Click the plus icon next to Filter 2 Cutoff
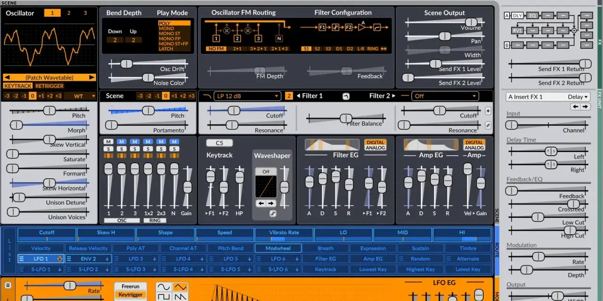 click(488, 111)
